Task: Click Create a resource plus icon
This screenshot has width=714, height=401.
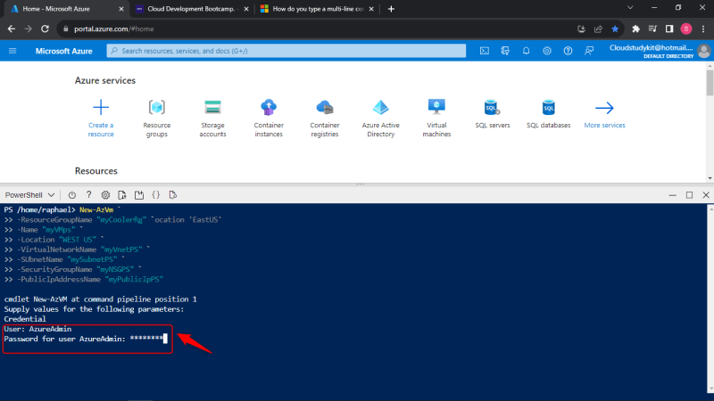Action: 101,108
